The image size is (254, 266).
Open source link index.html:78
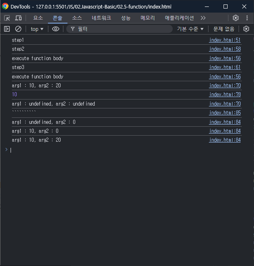[x=225, y=95]
